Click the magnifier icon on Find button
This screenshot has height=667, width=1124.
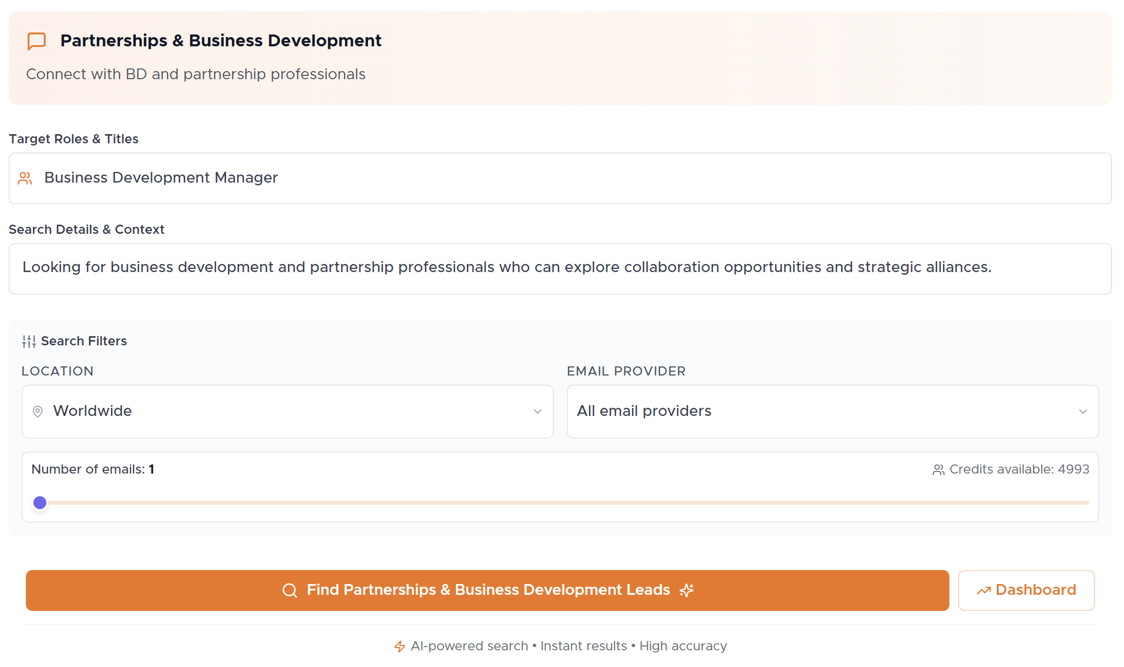(x=290, y=590)
